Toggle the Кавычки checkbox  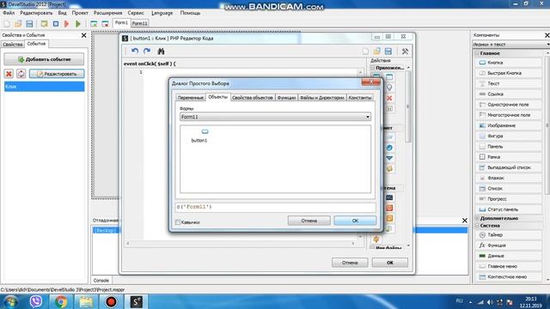[x=178, y=222]
